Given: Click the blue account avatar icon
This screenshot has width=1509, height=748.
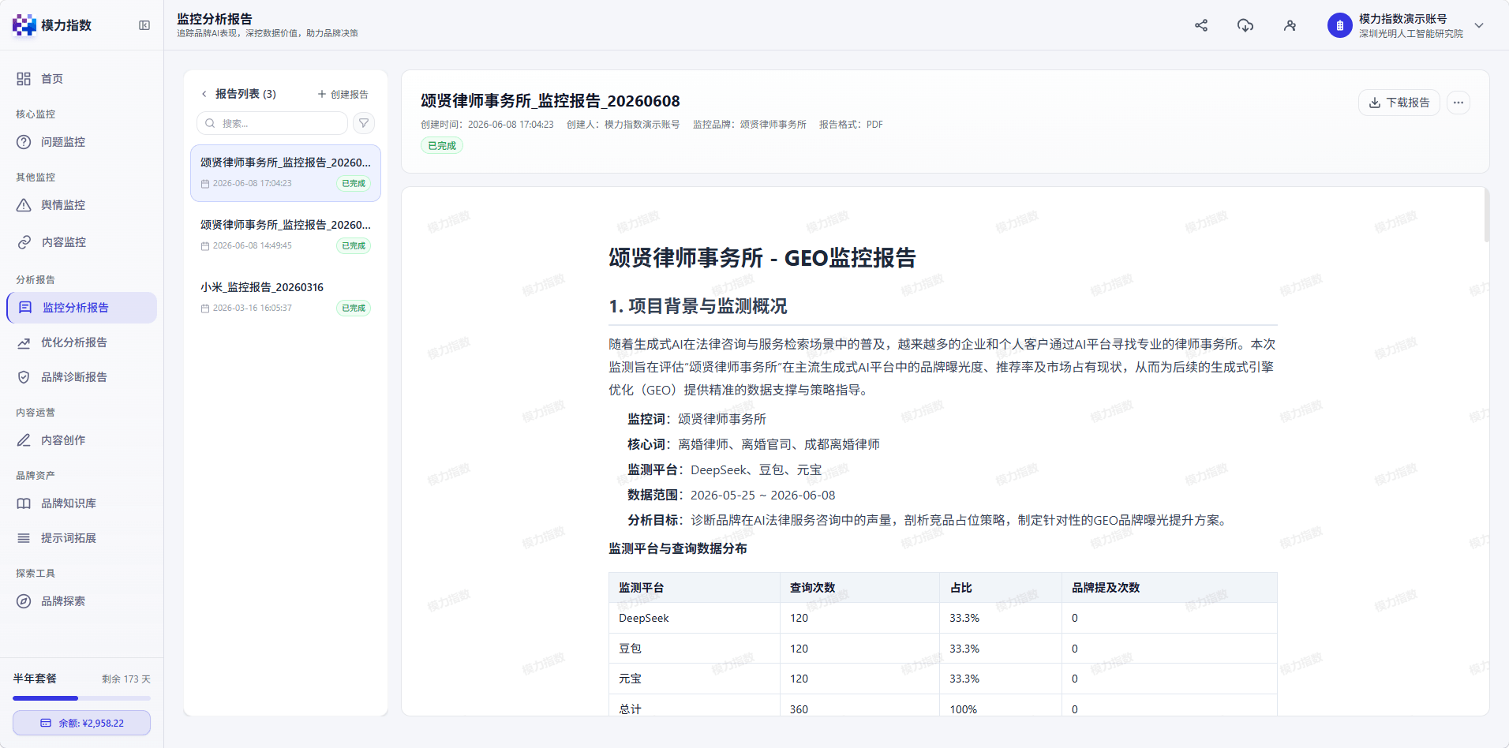Looking at the screenshot, I should click(1339, 25).
